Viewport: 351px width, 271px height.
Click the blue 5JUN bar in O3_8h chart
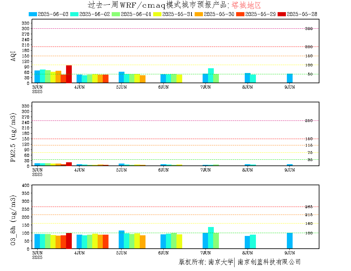pos(122,239)
